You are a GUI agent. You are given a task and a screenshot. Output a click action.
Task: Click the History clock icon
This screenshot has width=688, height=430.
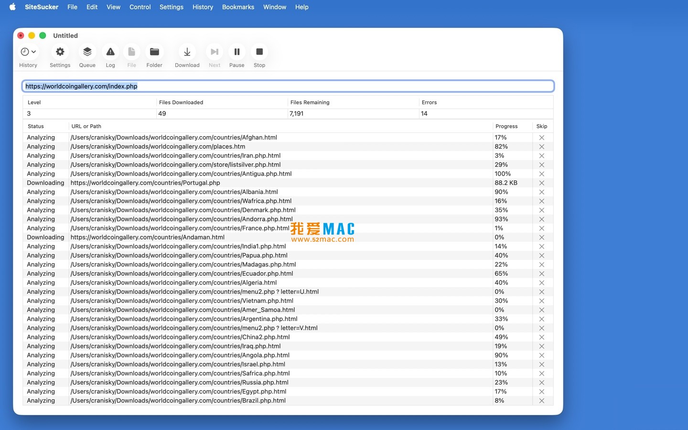click(x=25, y=52)
